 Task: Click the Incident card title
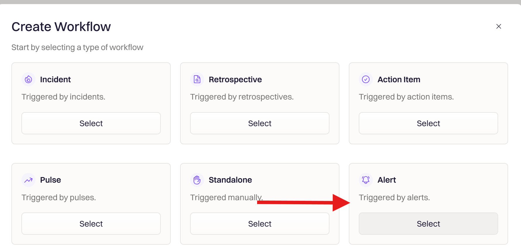click(55, 80)
